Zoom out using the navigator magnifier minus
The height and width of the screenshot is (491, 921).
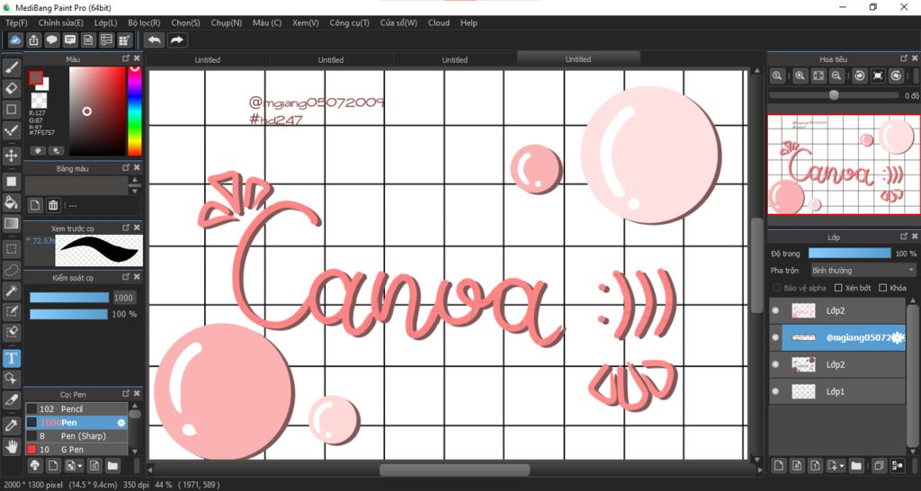coord(836,76)
